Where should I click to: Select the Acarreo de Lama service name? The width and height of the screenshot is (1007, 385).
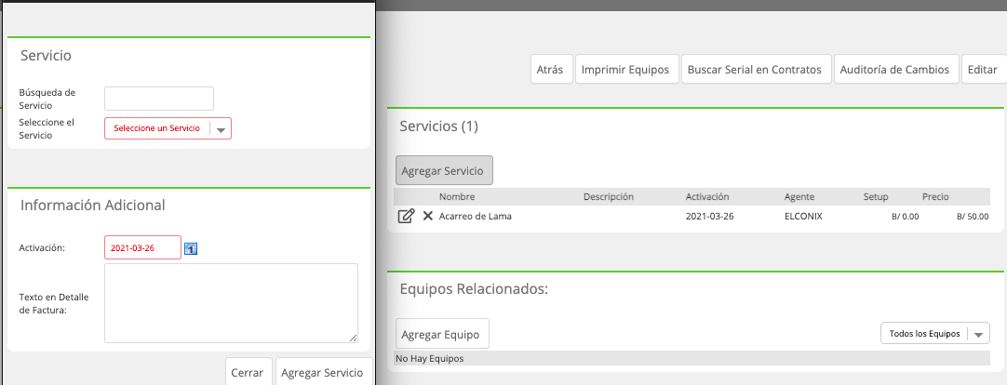[476, 217]
